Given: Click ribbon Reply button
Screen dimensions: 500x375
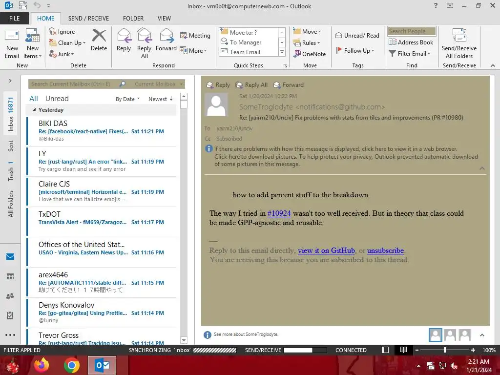Looking at the screenshot, I should point(124,40).
